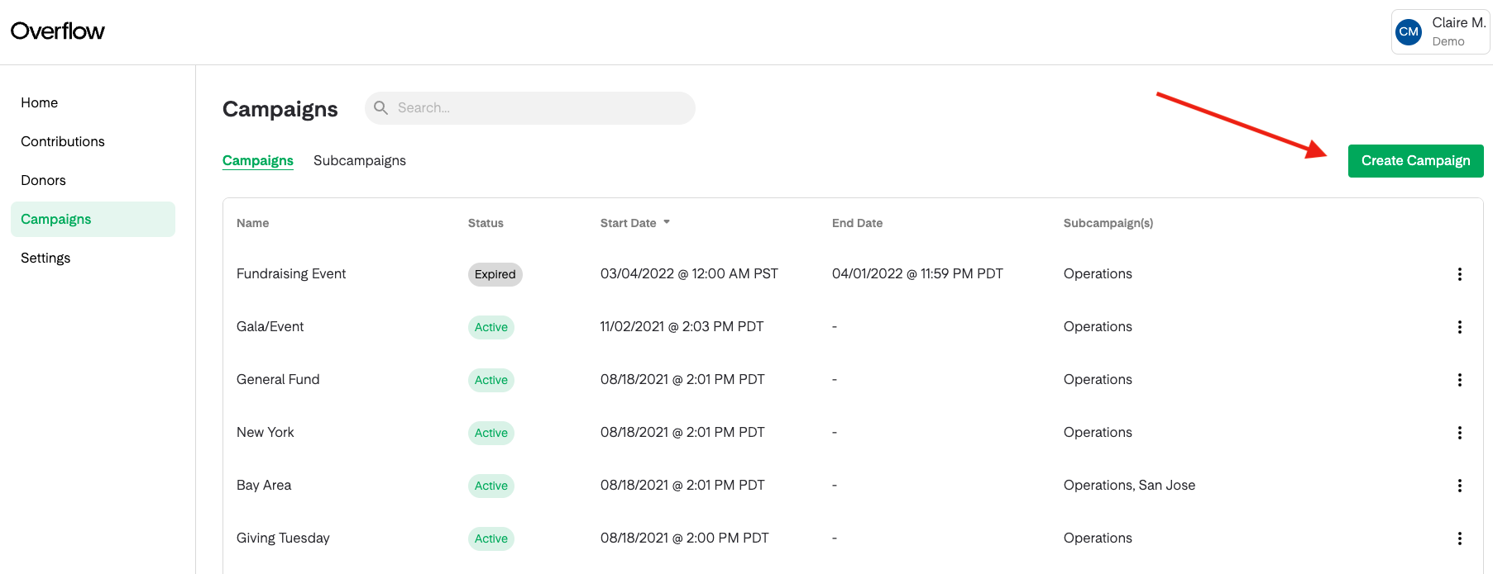This screenshot has width=1493, height=574.
Task: Select Campaigns in sidebar
Action: click(93, 219)
